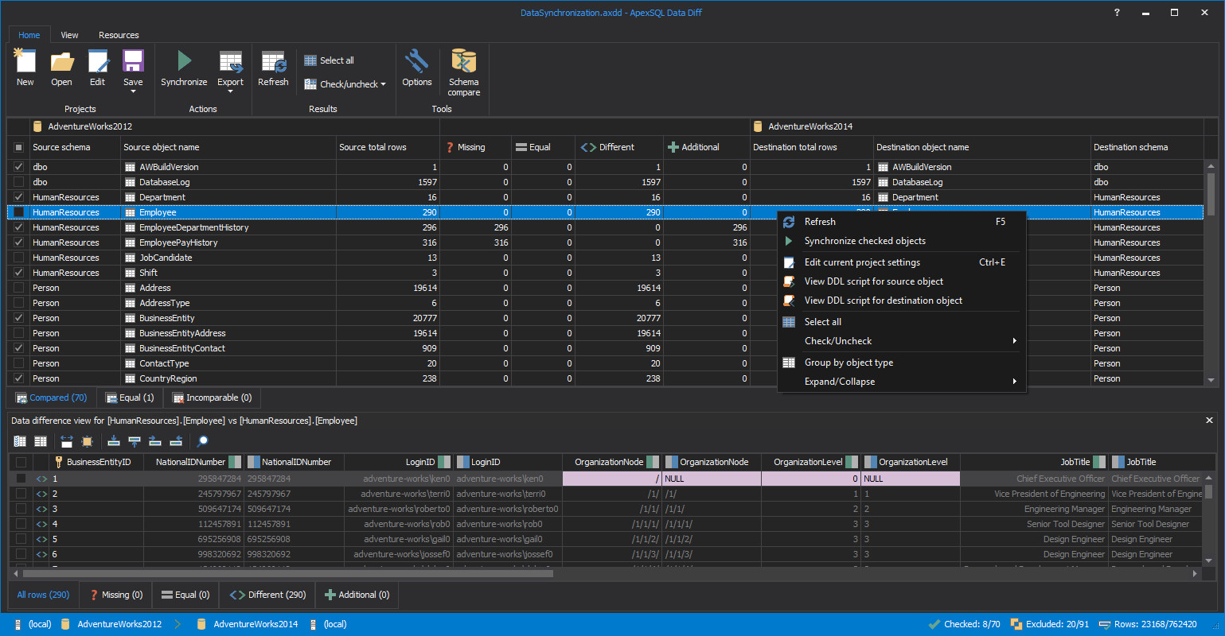Select Refresh in context menu
Image resolution: width=1225 pixels, height=636 pixels.
pyautogui.click(x=902, y=222)
